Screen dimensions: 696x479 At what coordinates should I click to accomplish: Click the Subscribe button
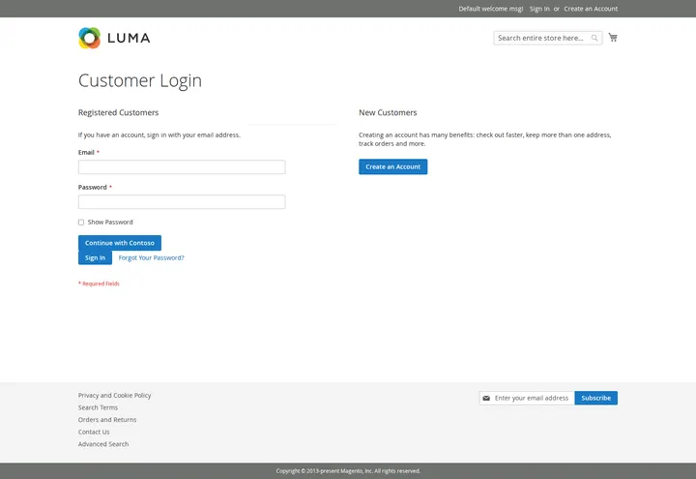point(596,398)
